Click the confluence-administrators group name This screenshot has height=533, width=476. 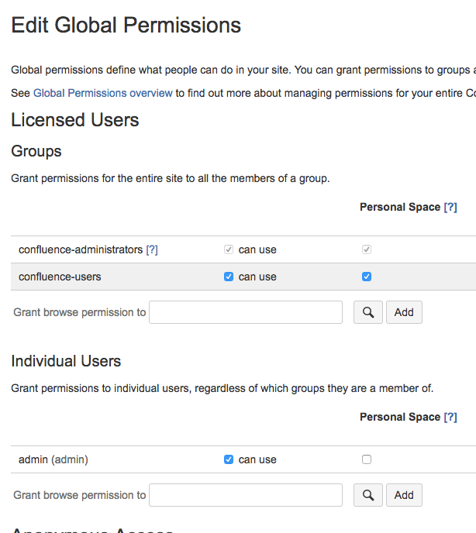coord(81,249)
